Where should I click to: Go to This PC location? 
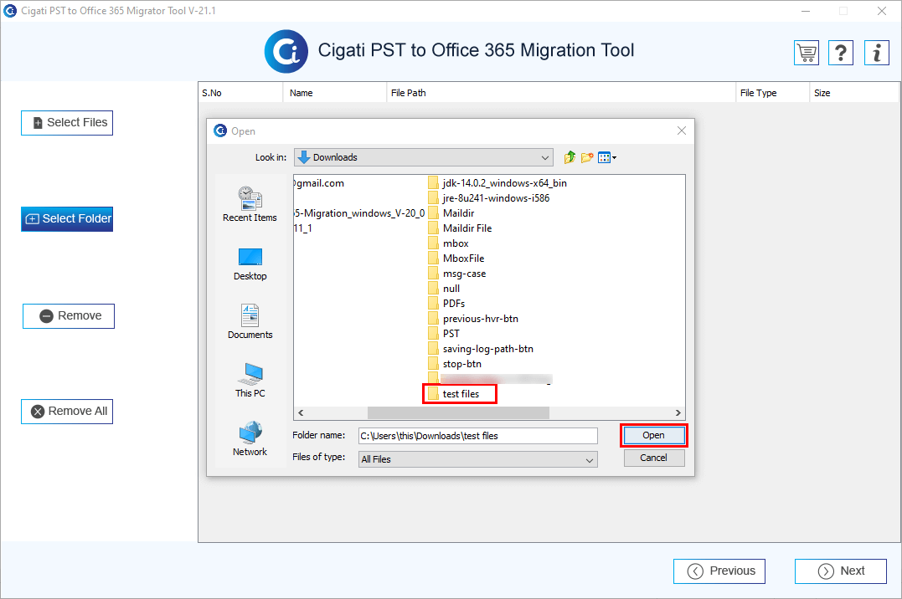coord(250,381)
